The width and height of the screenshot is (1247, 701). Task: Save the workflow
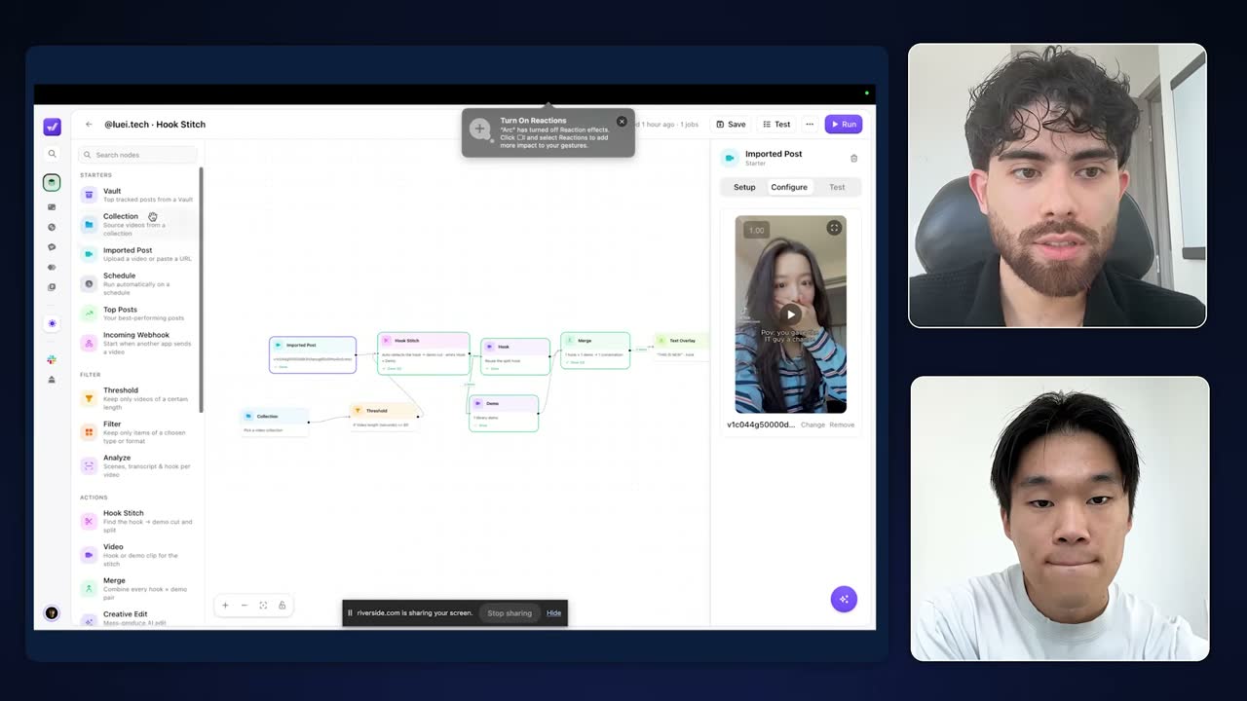tap(731, 125)
